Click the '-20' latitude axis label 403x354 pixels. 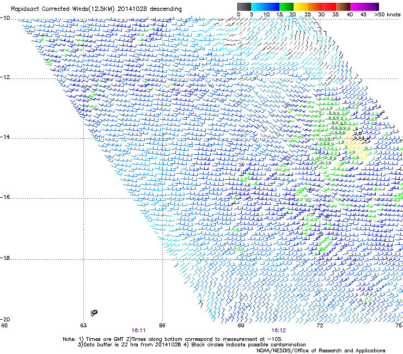click(5, 319)
